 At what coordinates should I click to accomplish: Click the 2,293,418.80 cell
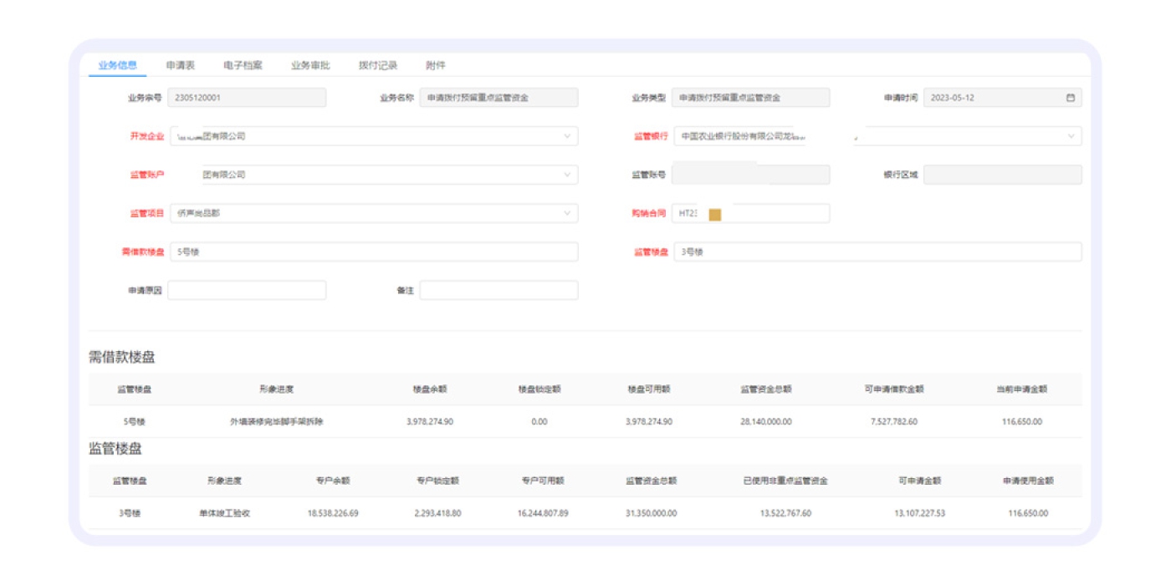pos(437,513)
